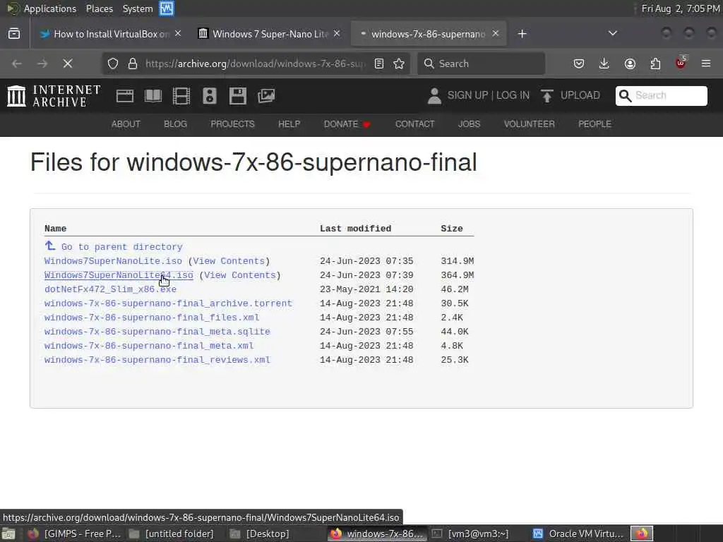Close the Windows 7 Super-Nano Lite tab
723x542 pixels.
click(x=337, y=34)
